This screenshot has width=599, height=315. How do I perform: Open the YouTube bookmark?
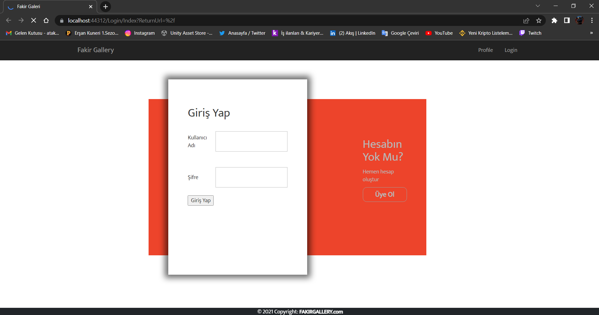[x=439, y=33]
